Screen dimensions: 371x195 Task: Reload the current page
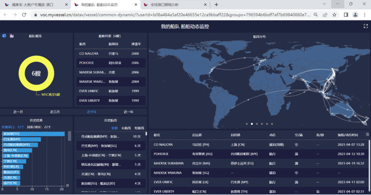coord(24,15)
